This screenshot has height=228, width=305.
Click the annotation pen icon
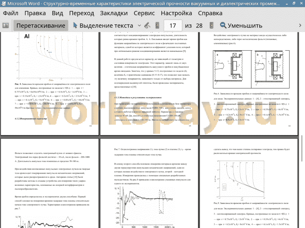(x=147, y=26)
